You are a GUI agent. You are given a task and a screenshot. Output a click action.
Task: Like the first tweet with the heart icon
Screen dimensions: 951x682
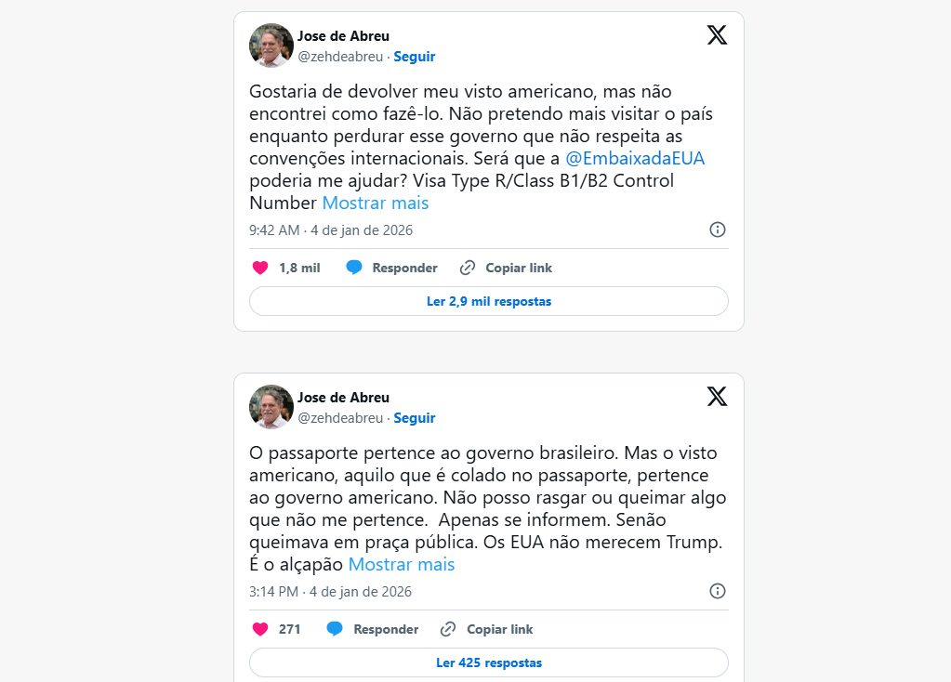click(x=260, y=268)
